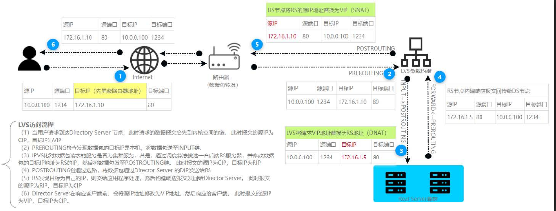
Task: Click the RS节点构建响应报文 caption text
Action: click(x=489, y=91)
